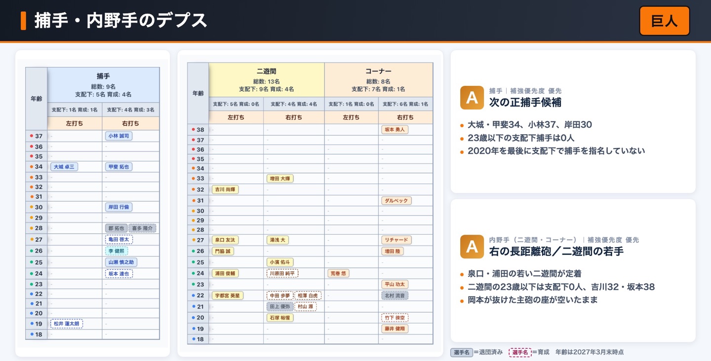The width and height of the screenshot is (711, 361).
Task: Click player chip 宇都宮 葵星
Action: click(x=228, y=295)
